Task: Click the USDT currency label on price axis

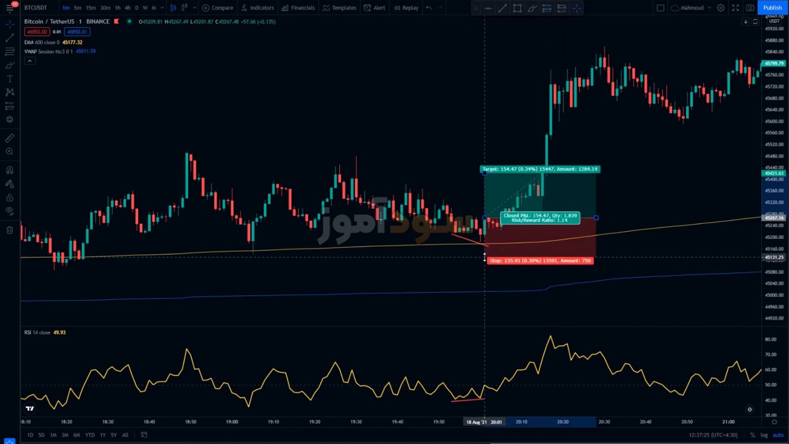Action: 775,21
